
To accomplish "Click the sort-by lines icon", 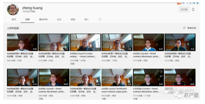I will (x=184, y=28).
